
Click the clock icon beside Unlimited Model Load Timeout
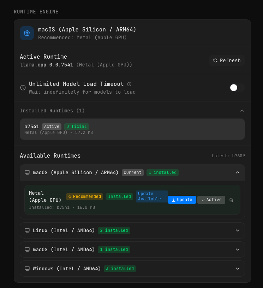22,88
